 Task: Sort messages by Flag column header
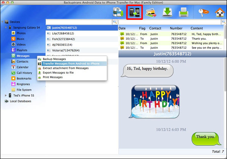pyautogui.click(x=142, y=28)
